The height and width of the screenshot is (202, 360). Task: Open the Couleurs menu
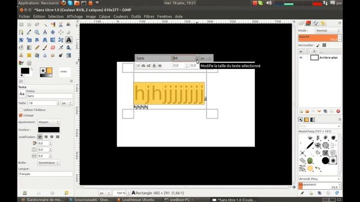click(x=120, y=16)
